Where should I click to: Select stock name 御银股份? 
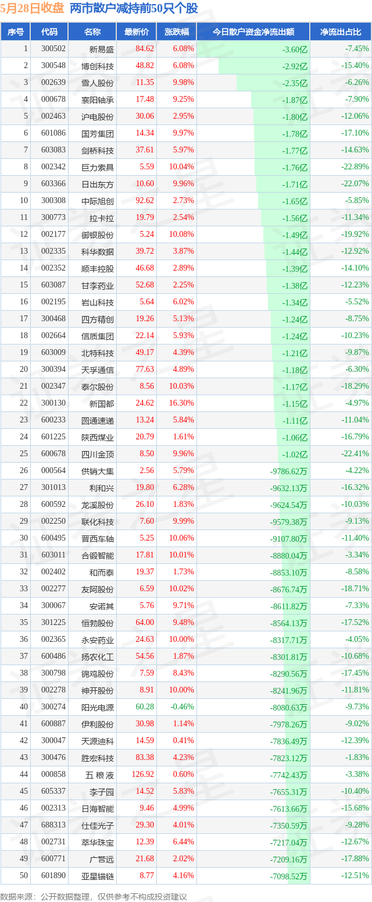98,235
